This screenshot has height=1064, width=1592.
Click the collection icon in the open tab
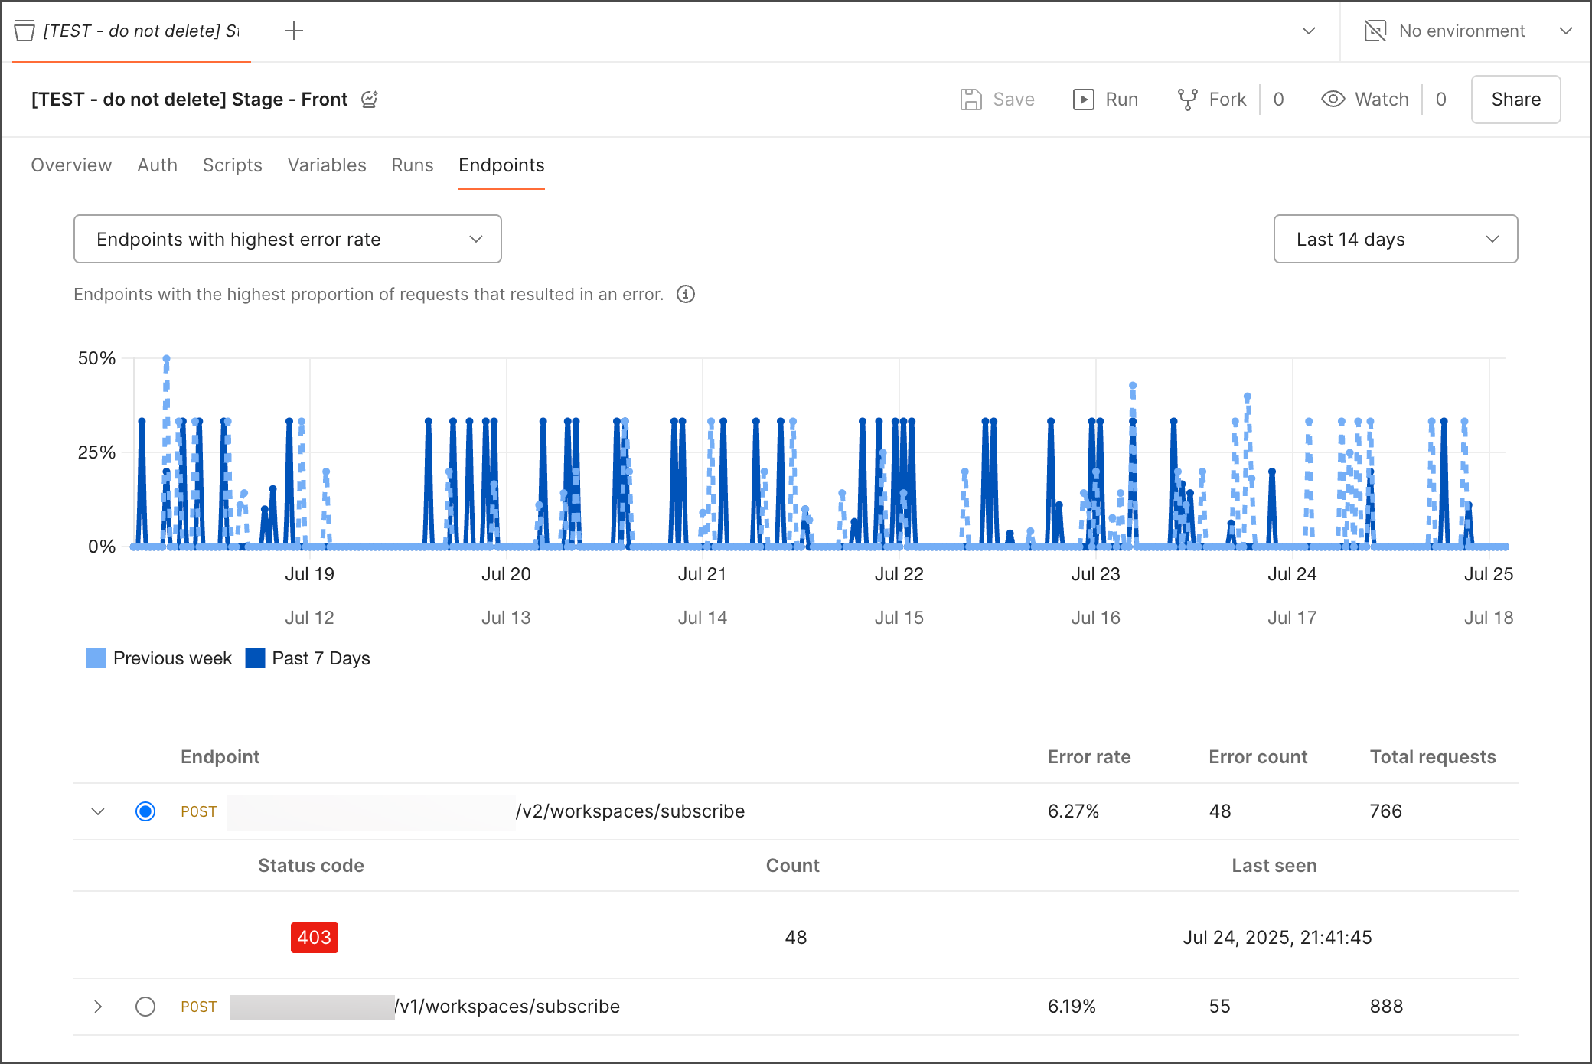tap(24, 31)
